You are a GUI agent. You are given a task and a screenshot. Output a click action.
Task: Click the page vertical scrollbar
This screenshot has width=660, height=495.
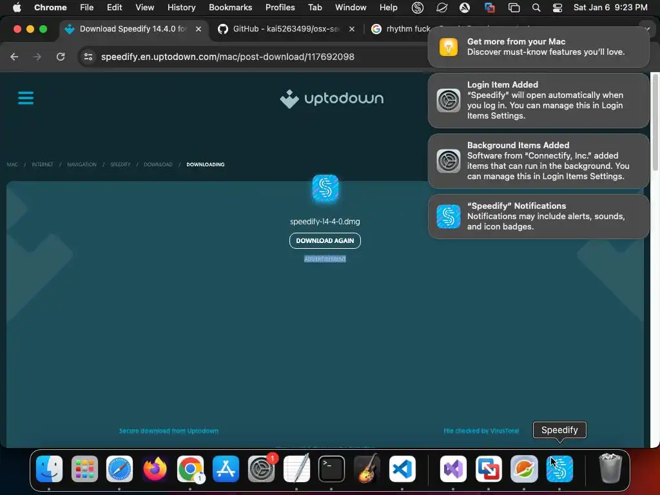(x=655, y=122)
